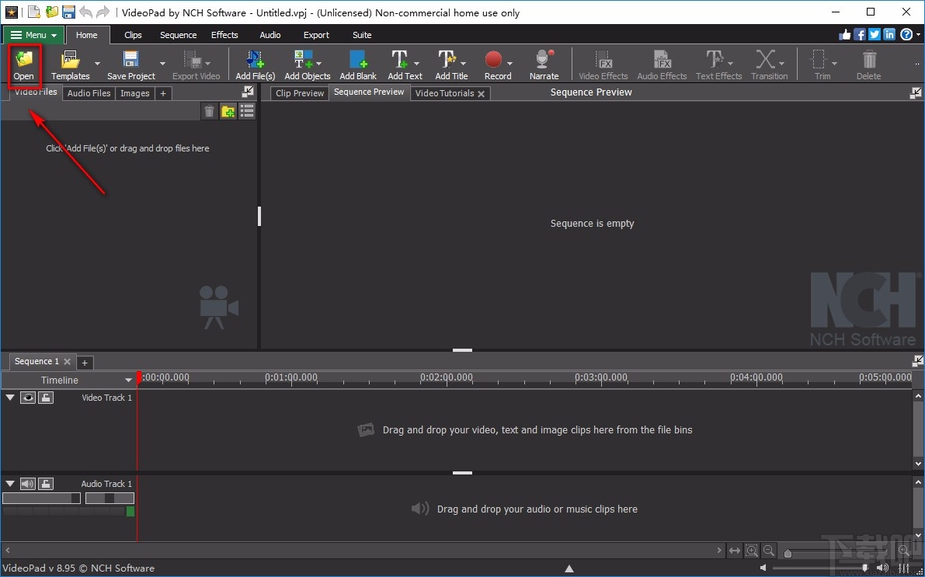925x577 pixels.
Task: Click the Text Effects icon
Action: click(715, 60)
